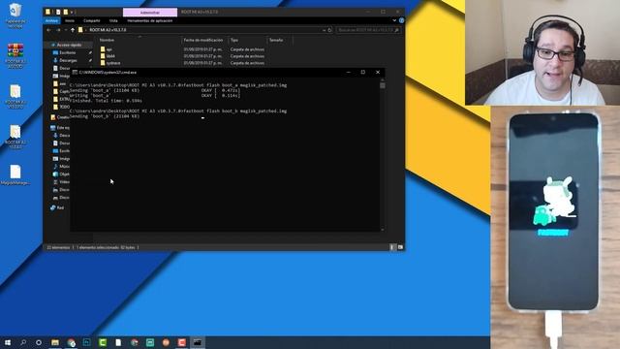Click the Forward arrow in File Explorer
The height and width of the screenshot is (349, 620).
(x=58, y=30)
